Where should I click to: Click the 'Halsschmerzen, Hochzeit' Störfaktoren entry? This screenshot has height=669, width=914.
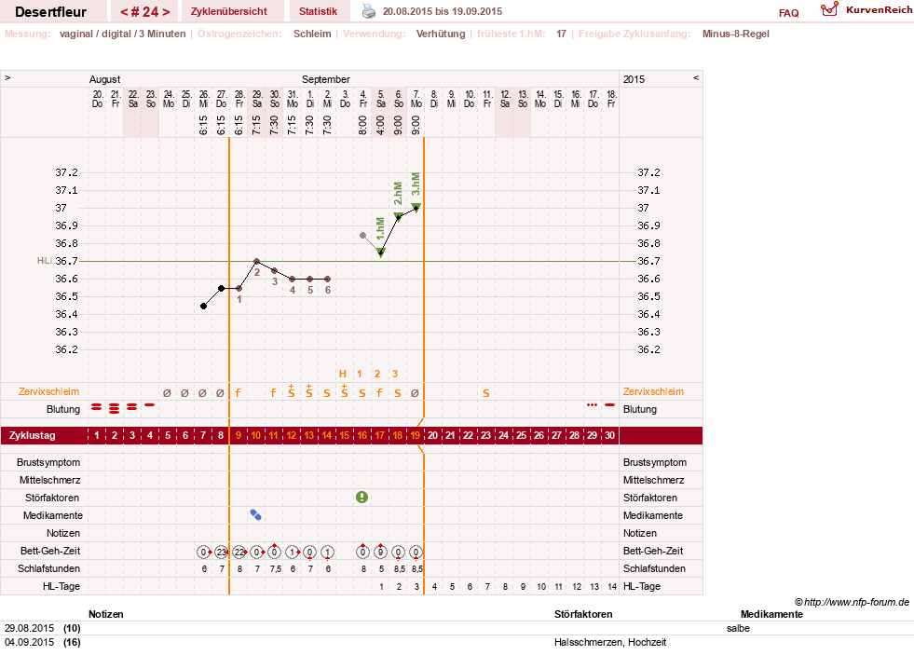point(610,642)
